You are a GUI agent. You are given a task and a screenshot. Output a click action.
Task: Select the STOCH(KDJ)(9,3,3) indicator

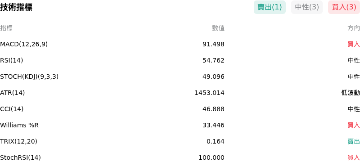point(29,76)
